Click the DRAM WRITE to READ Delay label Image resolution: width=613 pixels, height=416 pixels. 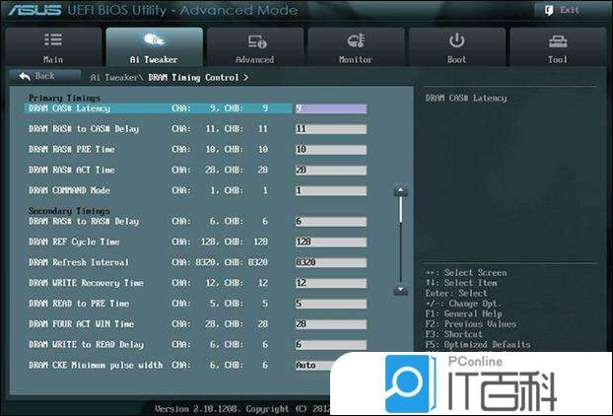pyautogui.click(x=86, y=344)
